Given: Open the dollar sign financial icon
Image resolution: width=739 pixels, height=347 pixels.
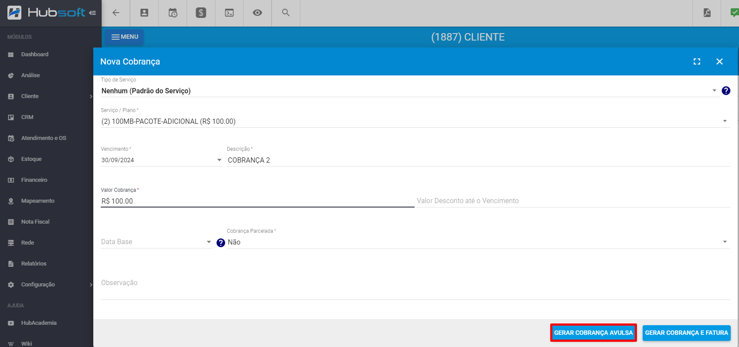Looking at the screenshot, I should (x=201, y=13).
